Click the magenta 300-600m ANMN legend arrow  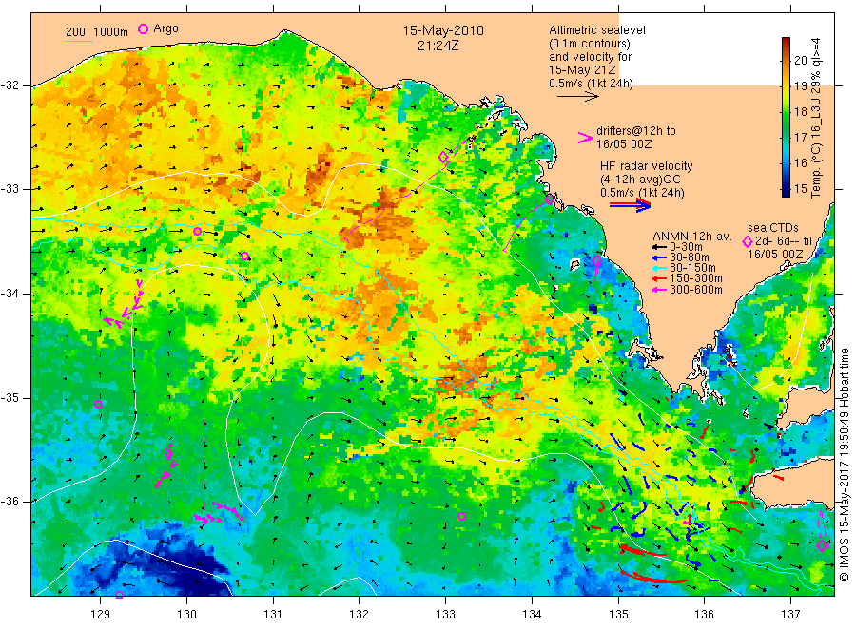(x=659, y=290)
